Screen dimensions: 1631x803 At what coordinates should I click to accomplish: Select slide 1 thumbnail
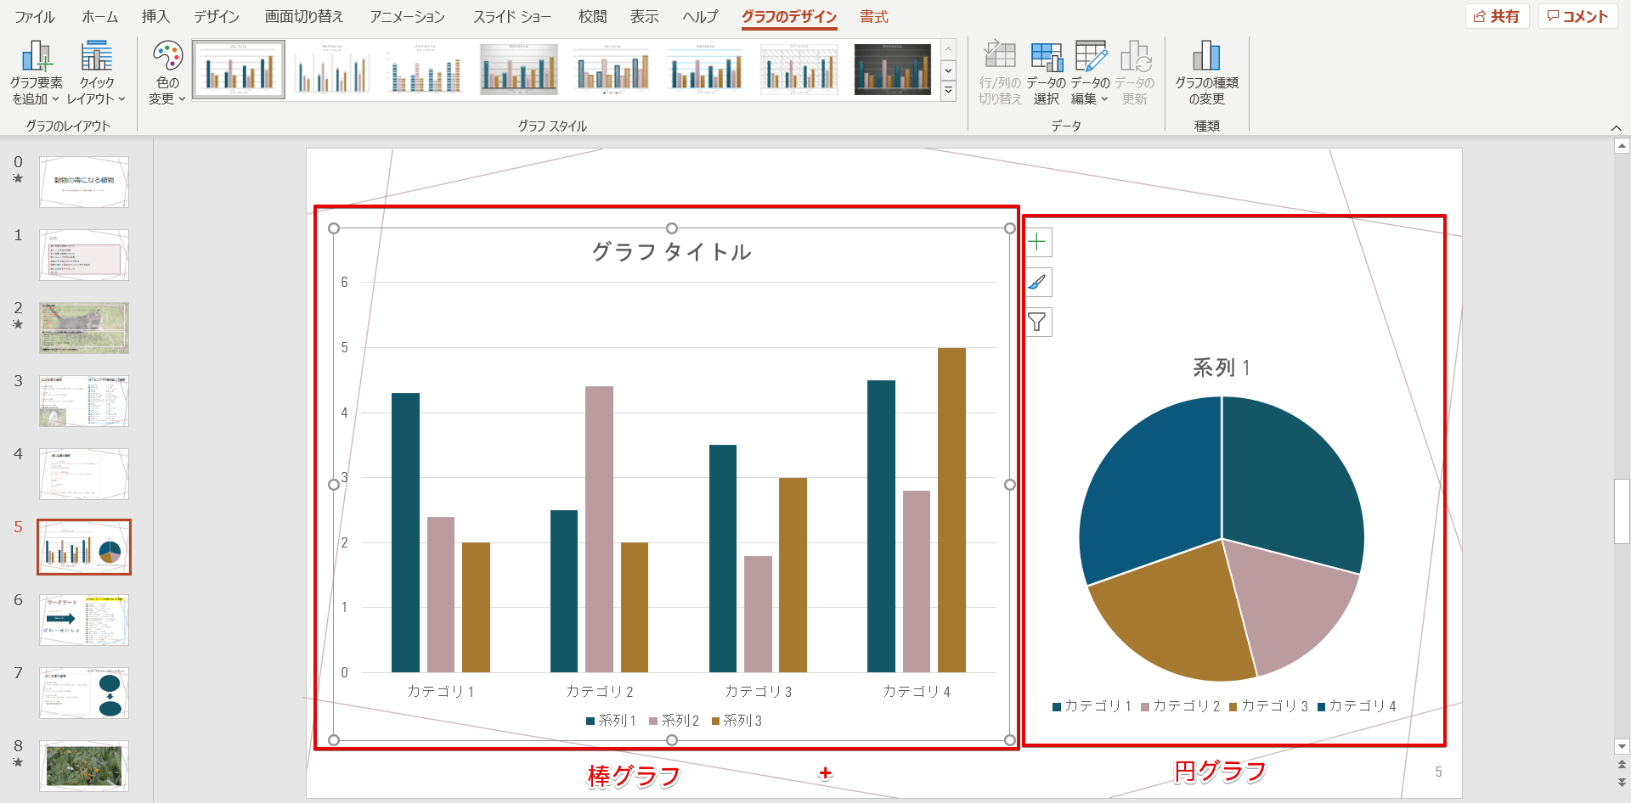(x=84, y=255)
